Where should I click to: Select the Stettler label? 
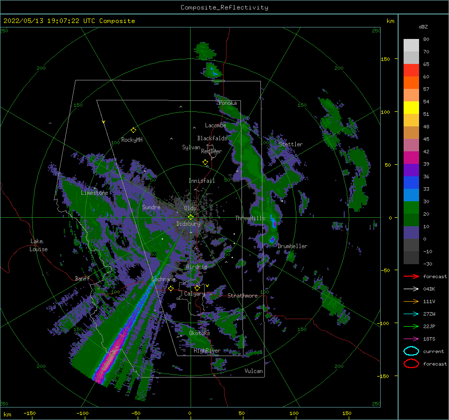pyautogui.click(x=291, y=144)
